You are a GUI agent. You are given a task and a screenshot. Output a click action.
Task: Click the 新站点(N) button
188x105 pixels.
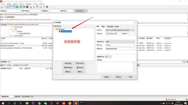[68, 63]
